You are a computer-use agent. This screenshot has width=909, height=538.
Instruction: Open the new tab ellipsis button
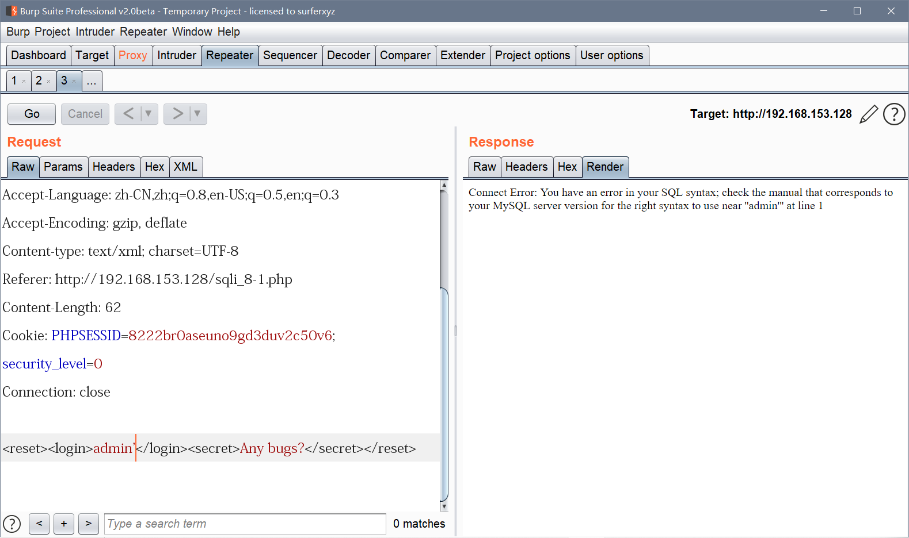tap(92, 80)
